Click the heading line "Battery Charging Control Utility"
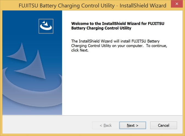The height and width of the screenshot is (136, 185). pyautogui.click(x=101, y=28)
